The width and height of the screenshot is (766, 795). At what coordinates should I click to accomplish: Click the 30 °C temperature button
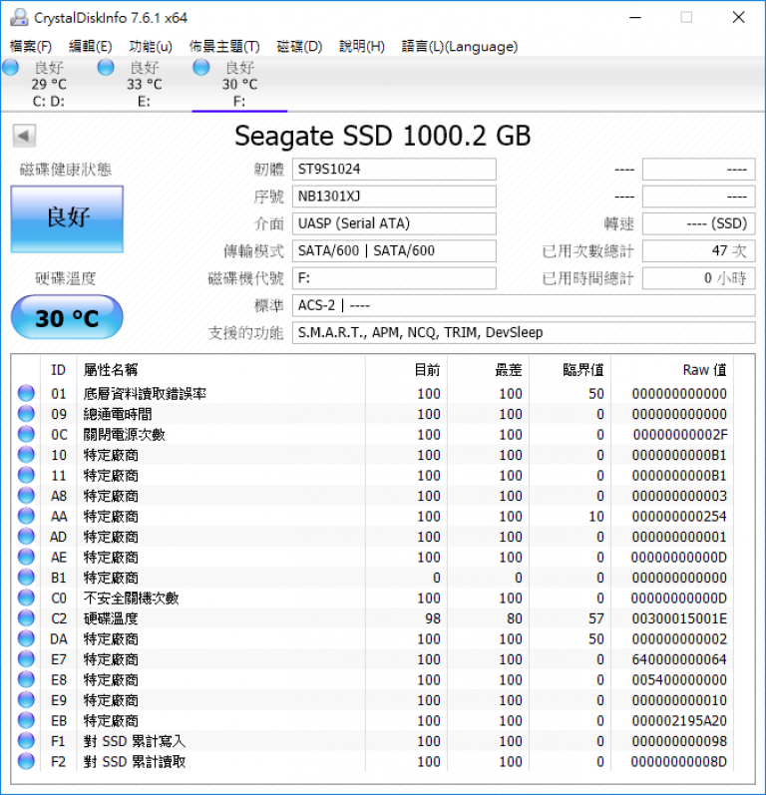coord(67,317)
